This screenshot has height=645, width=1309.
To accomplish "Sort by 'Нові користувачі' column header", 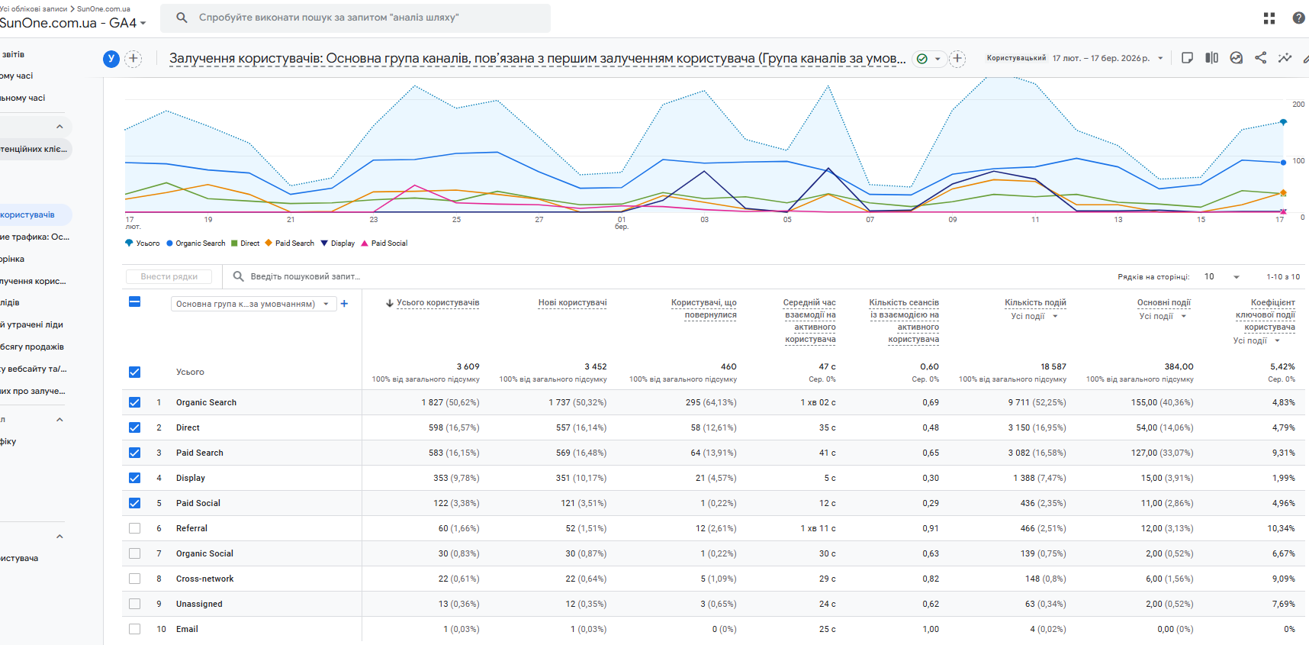I will pos(572,303).
